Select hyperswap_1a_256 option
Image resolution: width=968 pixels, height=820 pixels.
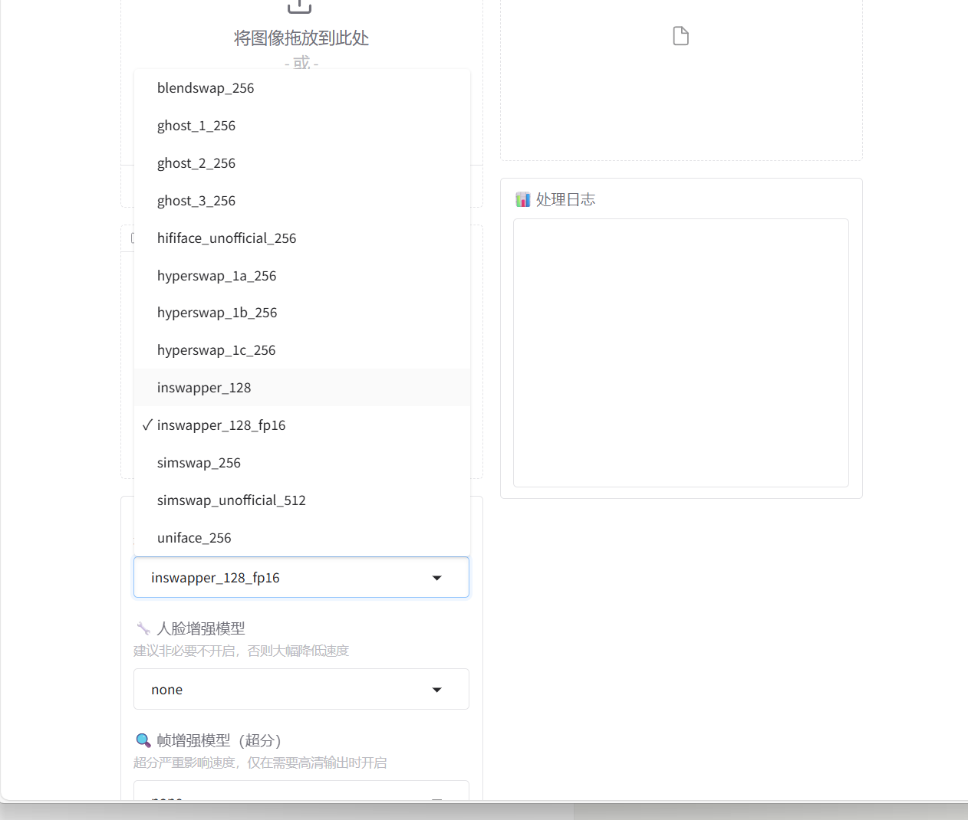pos(216,276)
